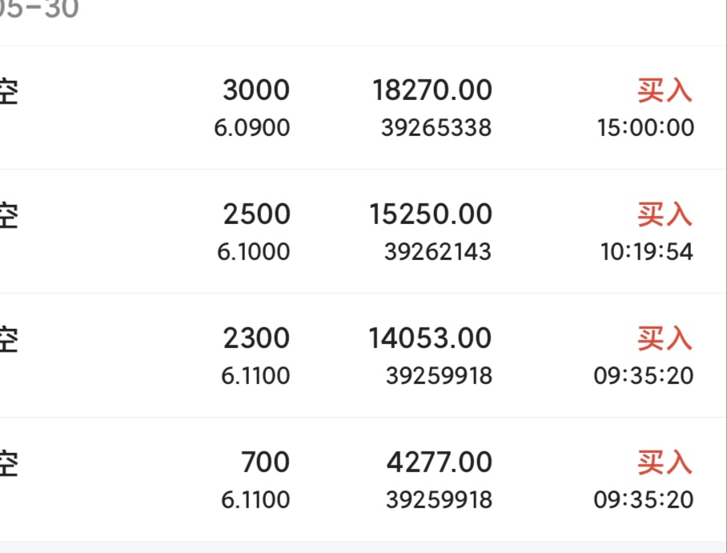
Task: Select the price 6.1000
Action: click(254, 252)
